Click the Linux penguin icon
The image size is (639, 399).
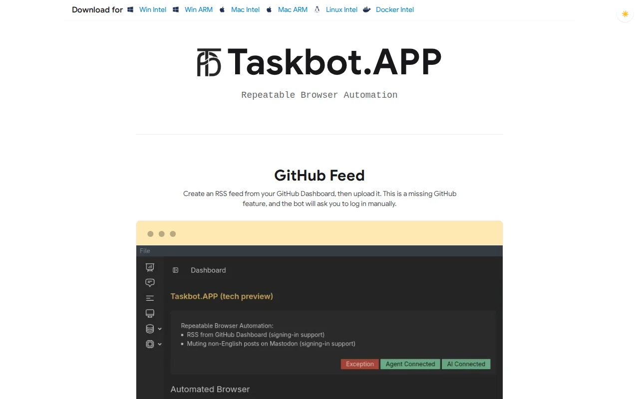pos(317,9)
